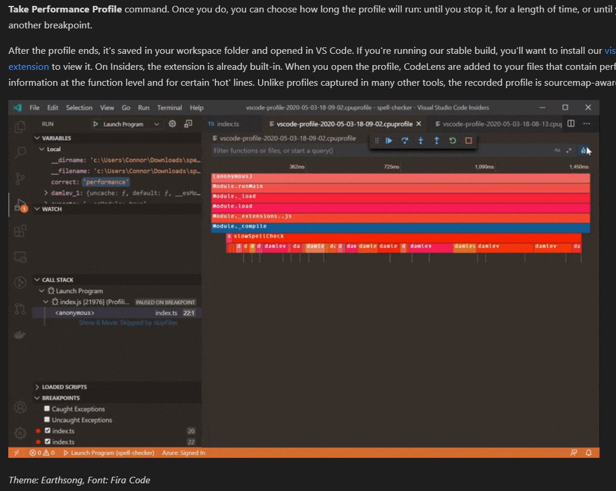Click the 'performance' value of correct variable
The height and width of the screenshot is (491, 616).
tap(106, 182)
